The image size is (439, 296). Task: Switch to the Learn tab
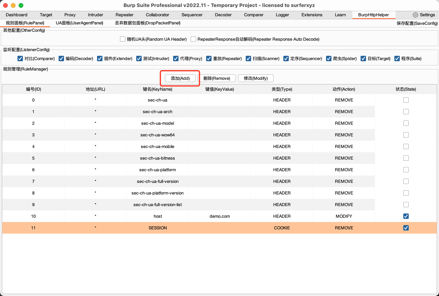coord(340,15)
